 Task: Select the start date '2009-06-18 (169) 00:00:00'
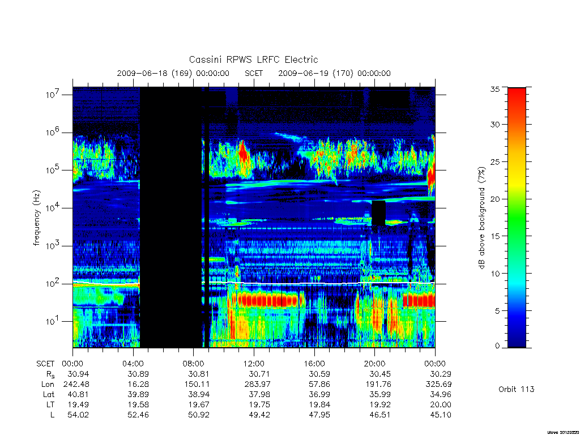[x=173, y=73]
